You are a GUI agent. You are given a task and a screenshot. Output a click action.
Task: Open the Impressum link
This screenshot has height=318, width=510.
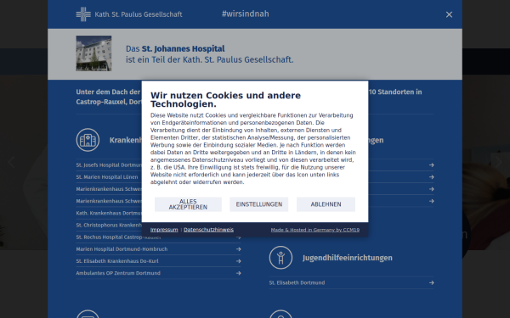164,230
